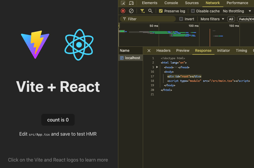Select the localhost request row
The width and height of the screenshot is (254, 168).
tap(131, 58)
